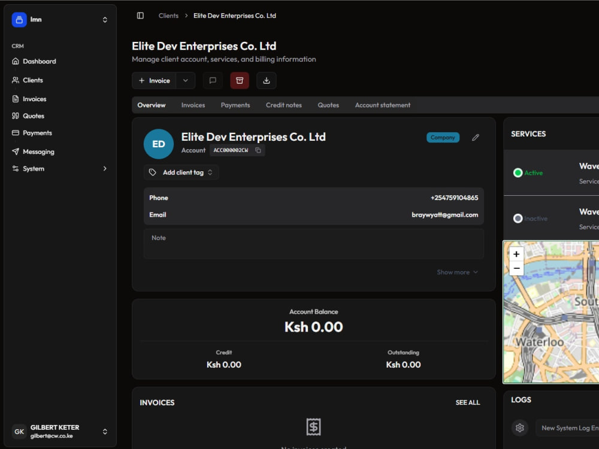The height and width of the screenshot is (449, 599).
Task: Click the phone number +254759104865
Action: [x=454, y=198]
